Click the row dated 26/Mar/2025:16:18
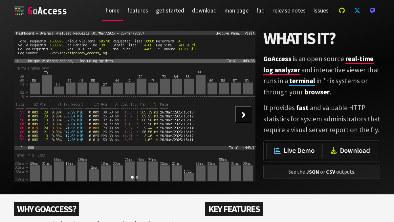Image resolution: width=394 pixels, height=222 pixels. tap(107, 112)
